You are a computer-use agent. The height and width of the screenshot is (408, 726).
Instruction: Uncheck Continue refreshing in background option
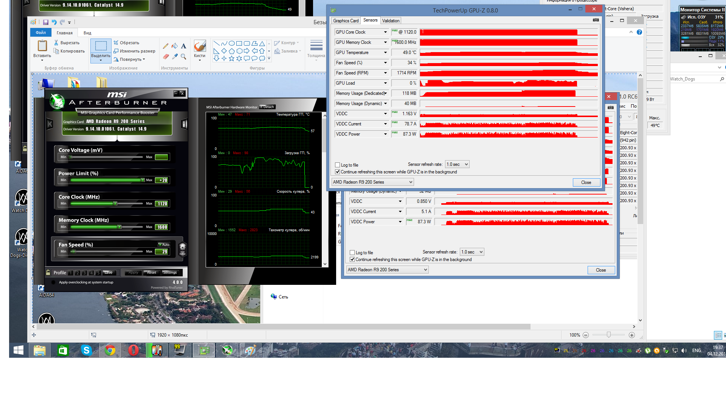click(x=338, y=172)
